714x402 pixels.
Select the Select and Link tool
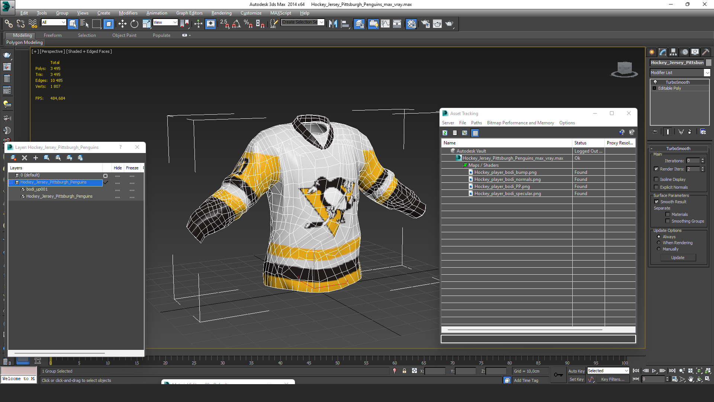(8, 24)
